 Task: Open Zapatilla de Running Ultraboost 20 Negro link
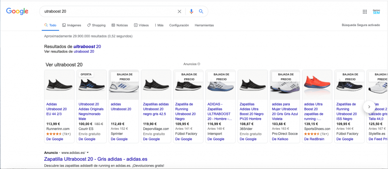click(185, 112)
